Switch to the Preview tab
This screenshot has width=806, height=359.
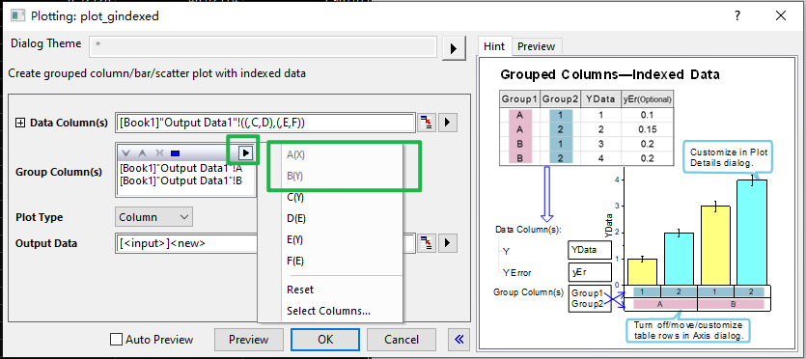[x=536, y=46]
